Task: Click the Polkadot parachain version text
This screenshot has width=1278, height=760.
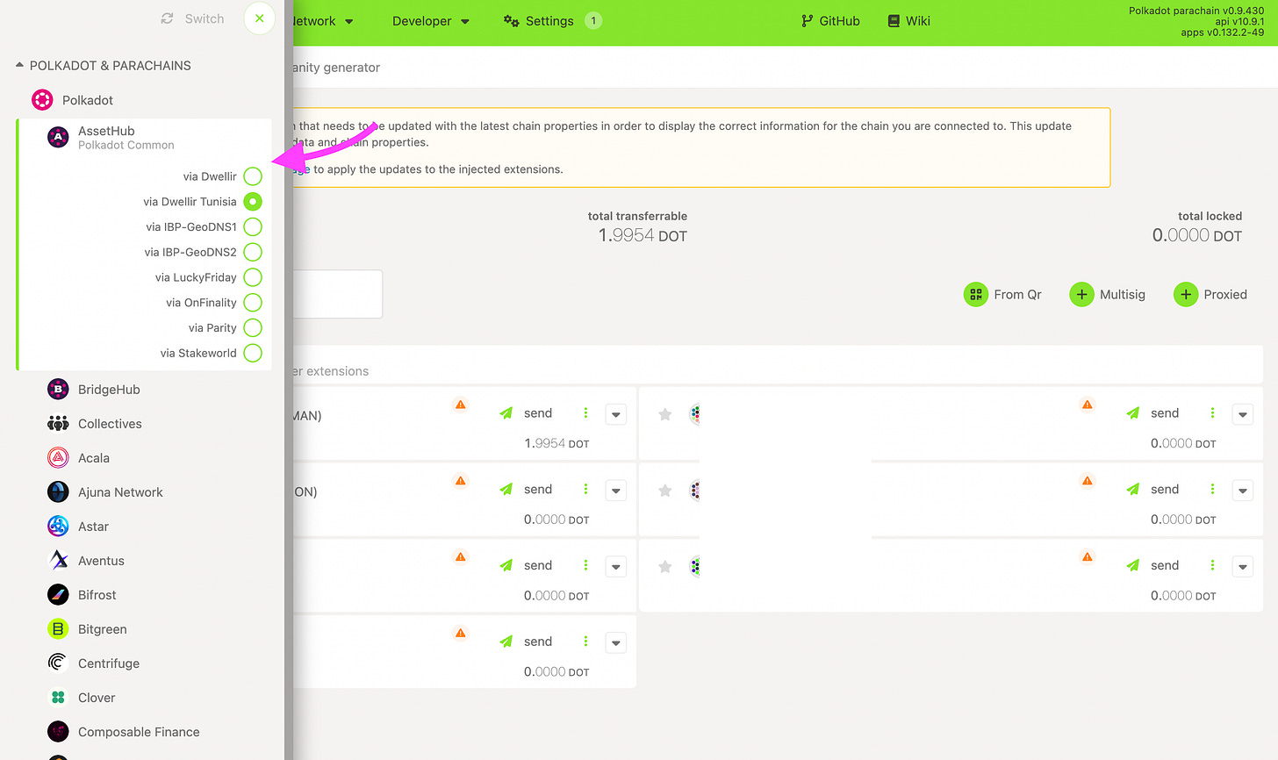Action: tap(1196, 11)
